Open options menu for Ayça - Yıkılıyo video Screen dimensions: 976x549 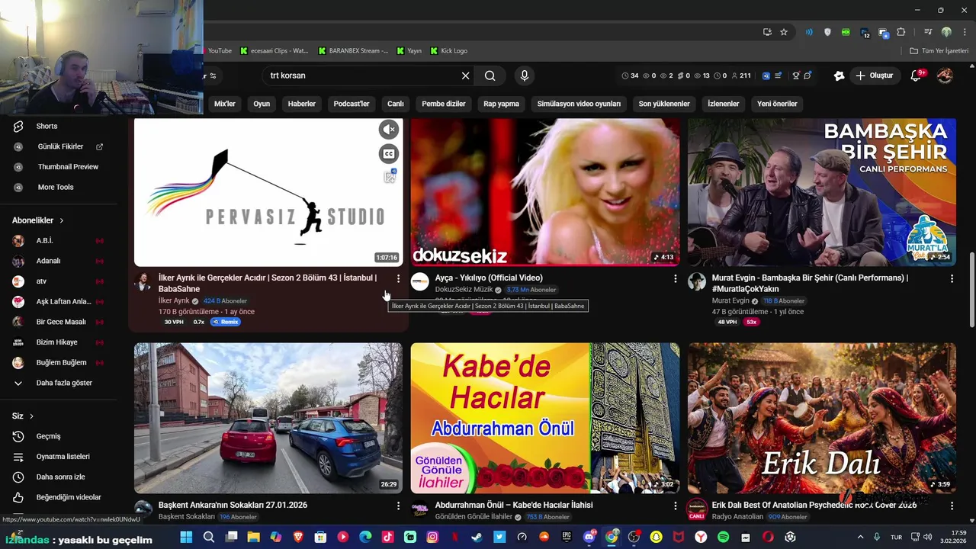pos(675,279)
